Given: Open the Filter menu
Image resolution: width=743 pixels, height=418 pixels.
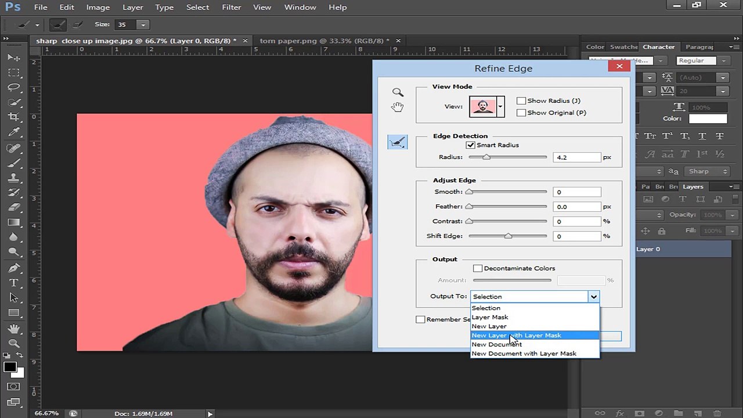Looking at the screenshot, I should point(231,7).
